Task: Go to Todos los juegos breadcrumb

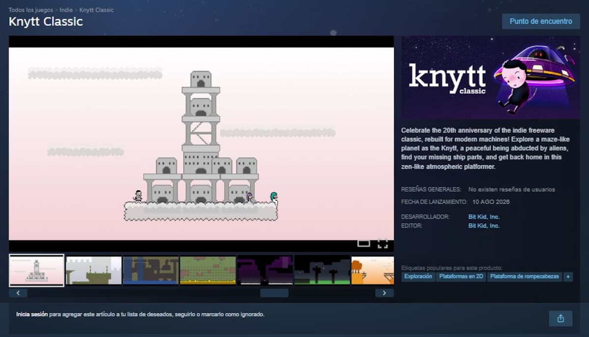Action: coord(31,10)
